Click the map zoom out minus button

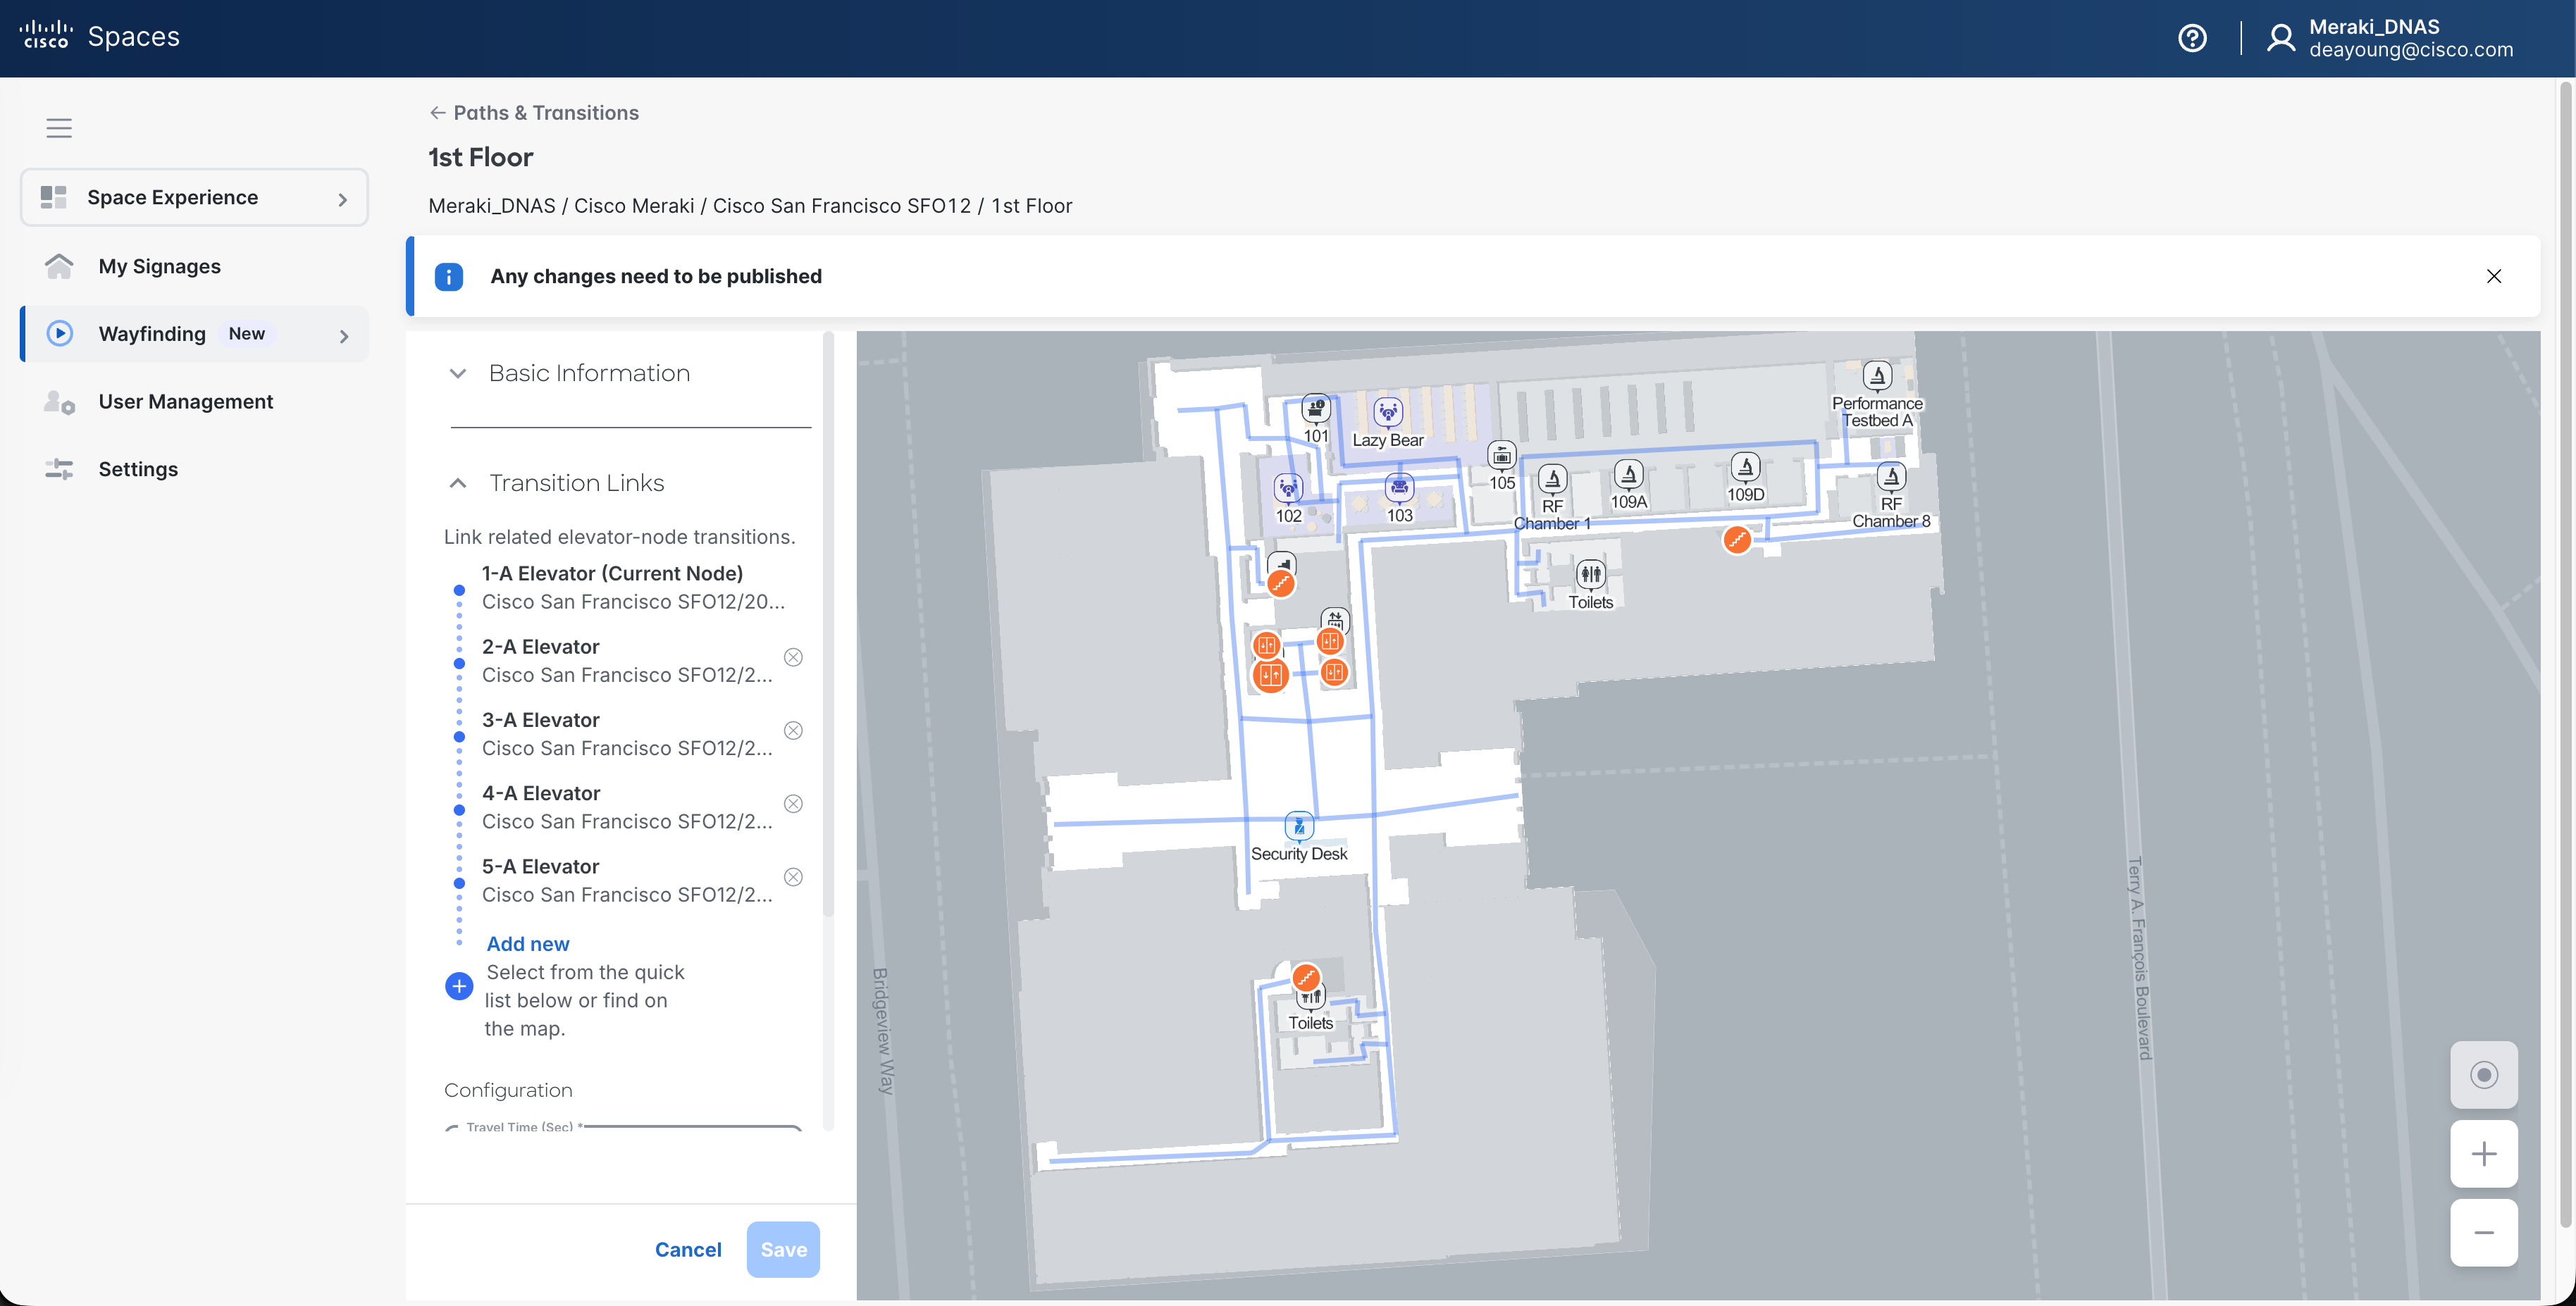(2483, 1233)
